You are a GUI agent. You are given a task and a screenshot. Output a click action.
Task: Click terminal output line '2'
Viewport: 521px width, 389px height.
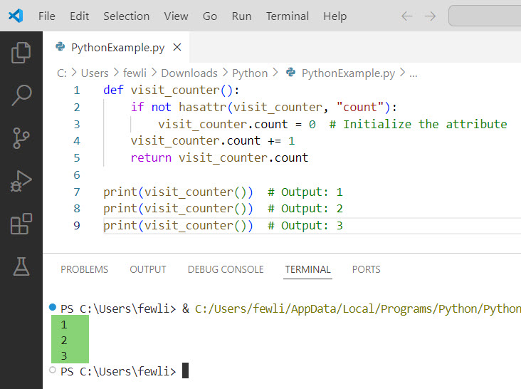pyautogui.click(x=64, y=340)
